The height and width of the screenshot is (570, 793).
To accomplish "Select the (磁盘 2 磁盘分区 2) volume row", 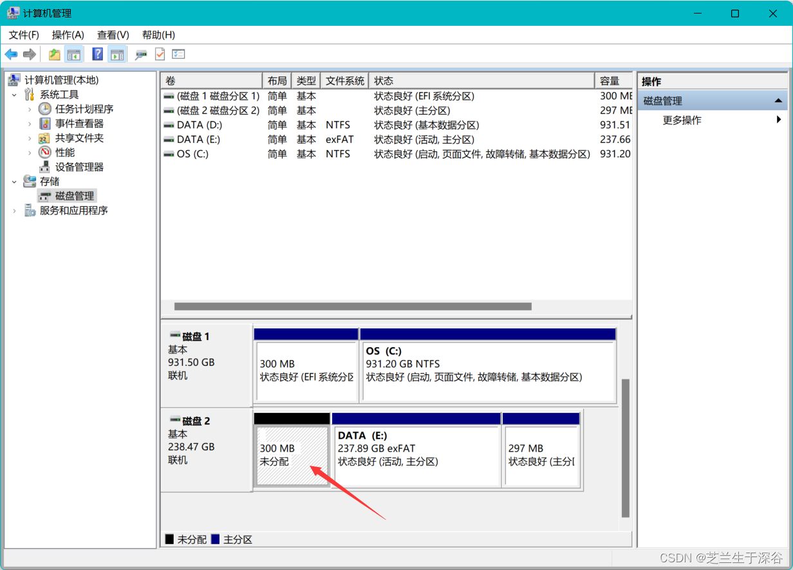I will click(397, 111).
